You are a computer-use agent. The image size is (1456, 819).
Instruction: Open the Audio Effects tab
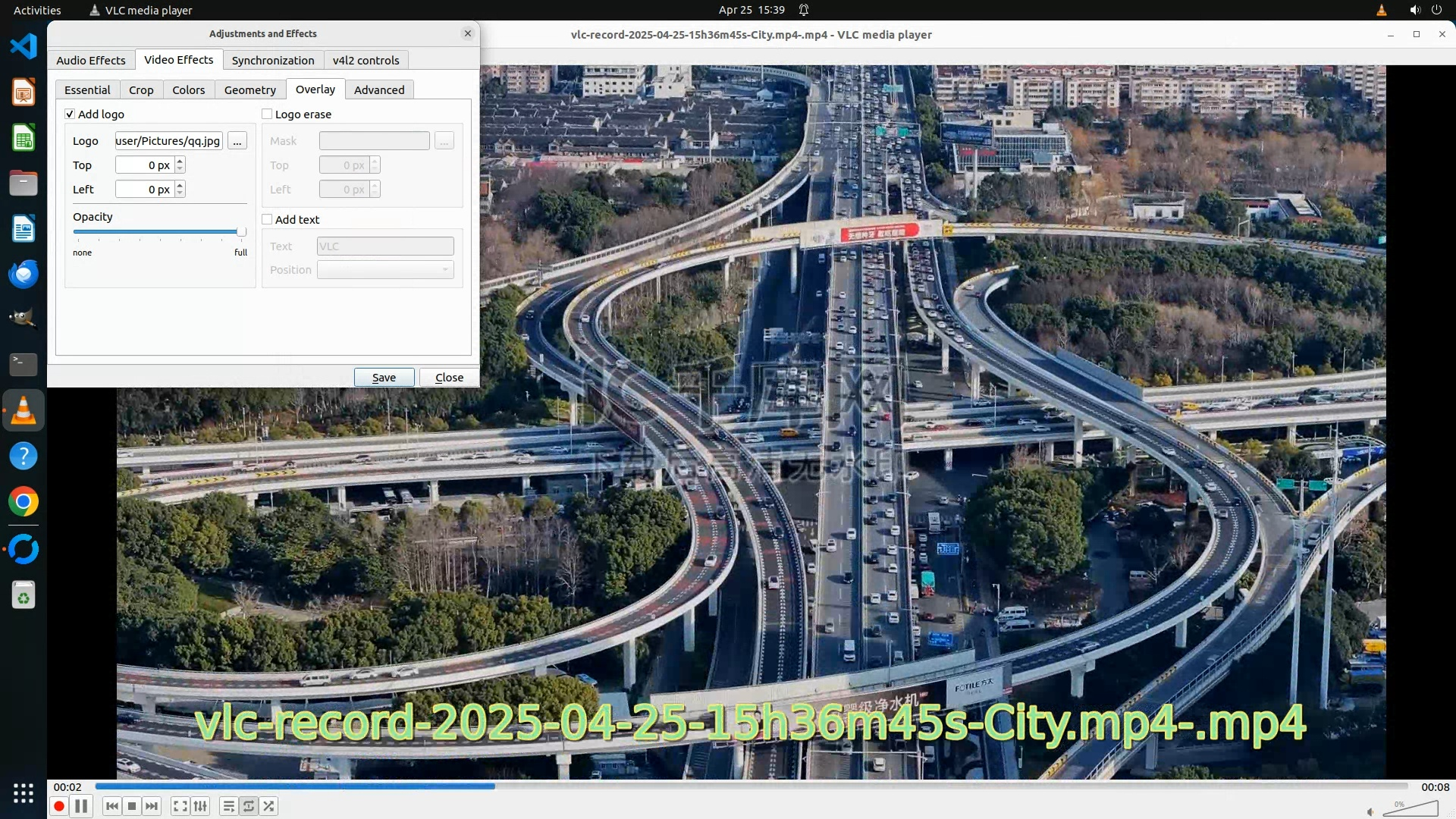click(x=90, y=60)
